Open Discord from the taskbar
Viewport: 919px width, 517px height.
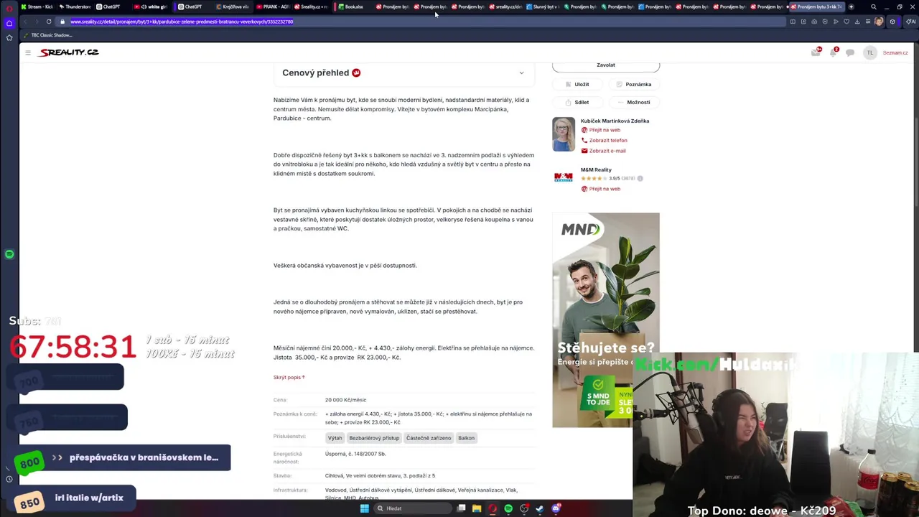[556, 508]
